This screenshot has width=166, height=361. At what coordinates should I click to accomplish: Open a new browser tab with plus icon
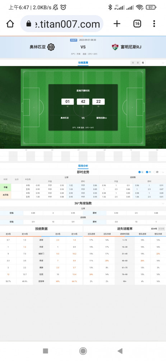117,24
